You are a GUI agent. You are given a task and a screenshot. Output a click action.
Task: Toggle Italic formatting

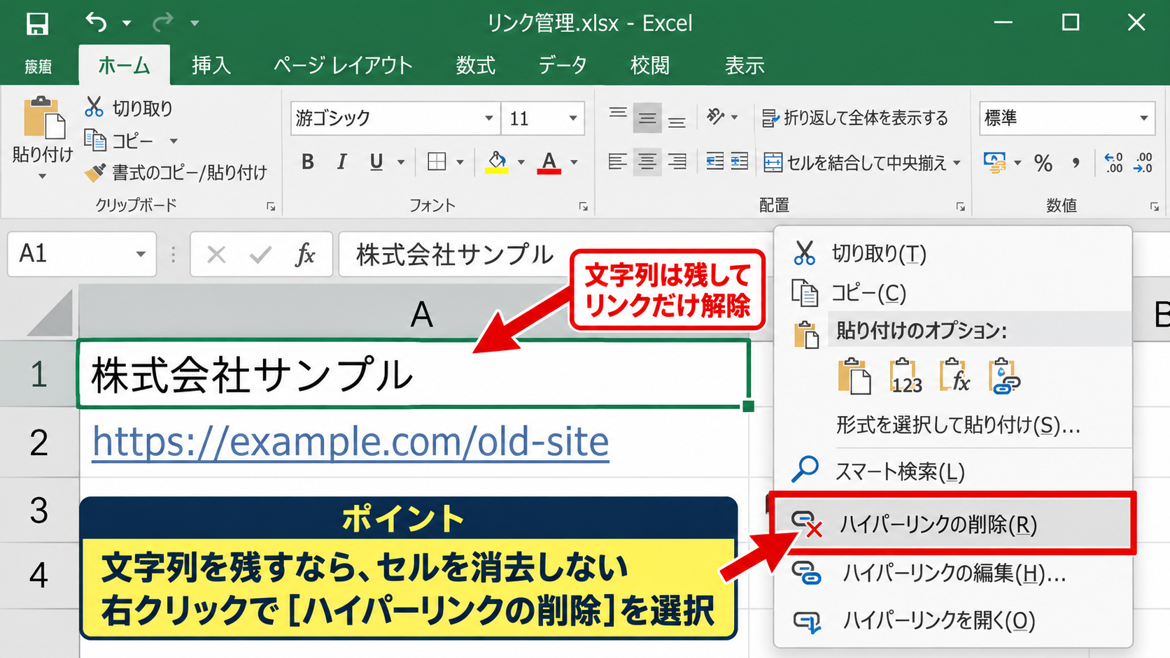point(341,162)
